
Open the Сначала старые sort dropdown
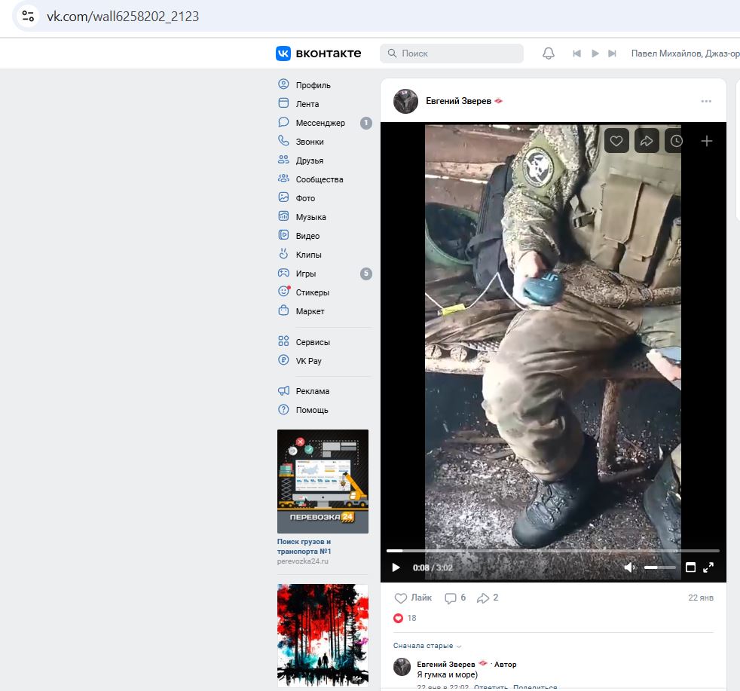point(427,646)
